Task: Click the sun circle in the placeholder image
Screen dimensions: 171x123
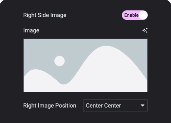Action: pos(60,61)
